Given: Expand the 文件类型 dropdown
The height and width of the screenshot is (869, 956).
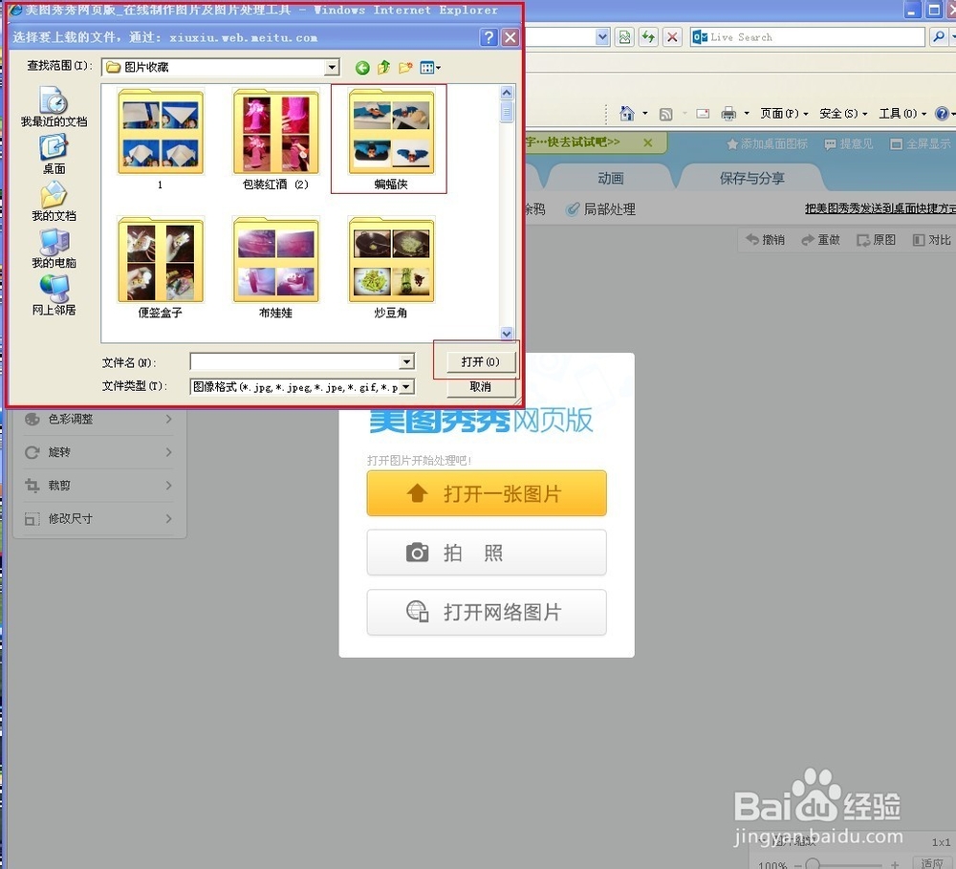Looking at the screenshot, I should point(406,386).
